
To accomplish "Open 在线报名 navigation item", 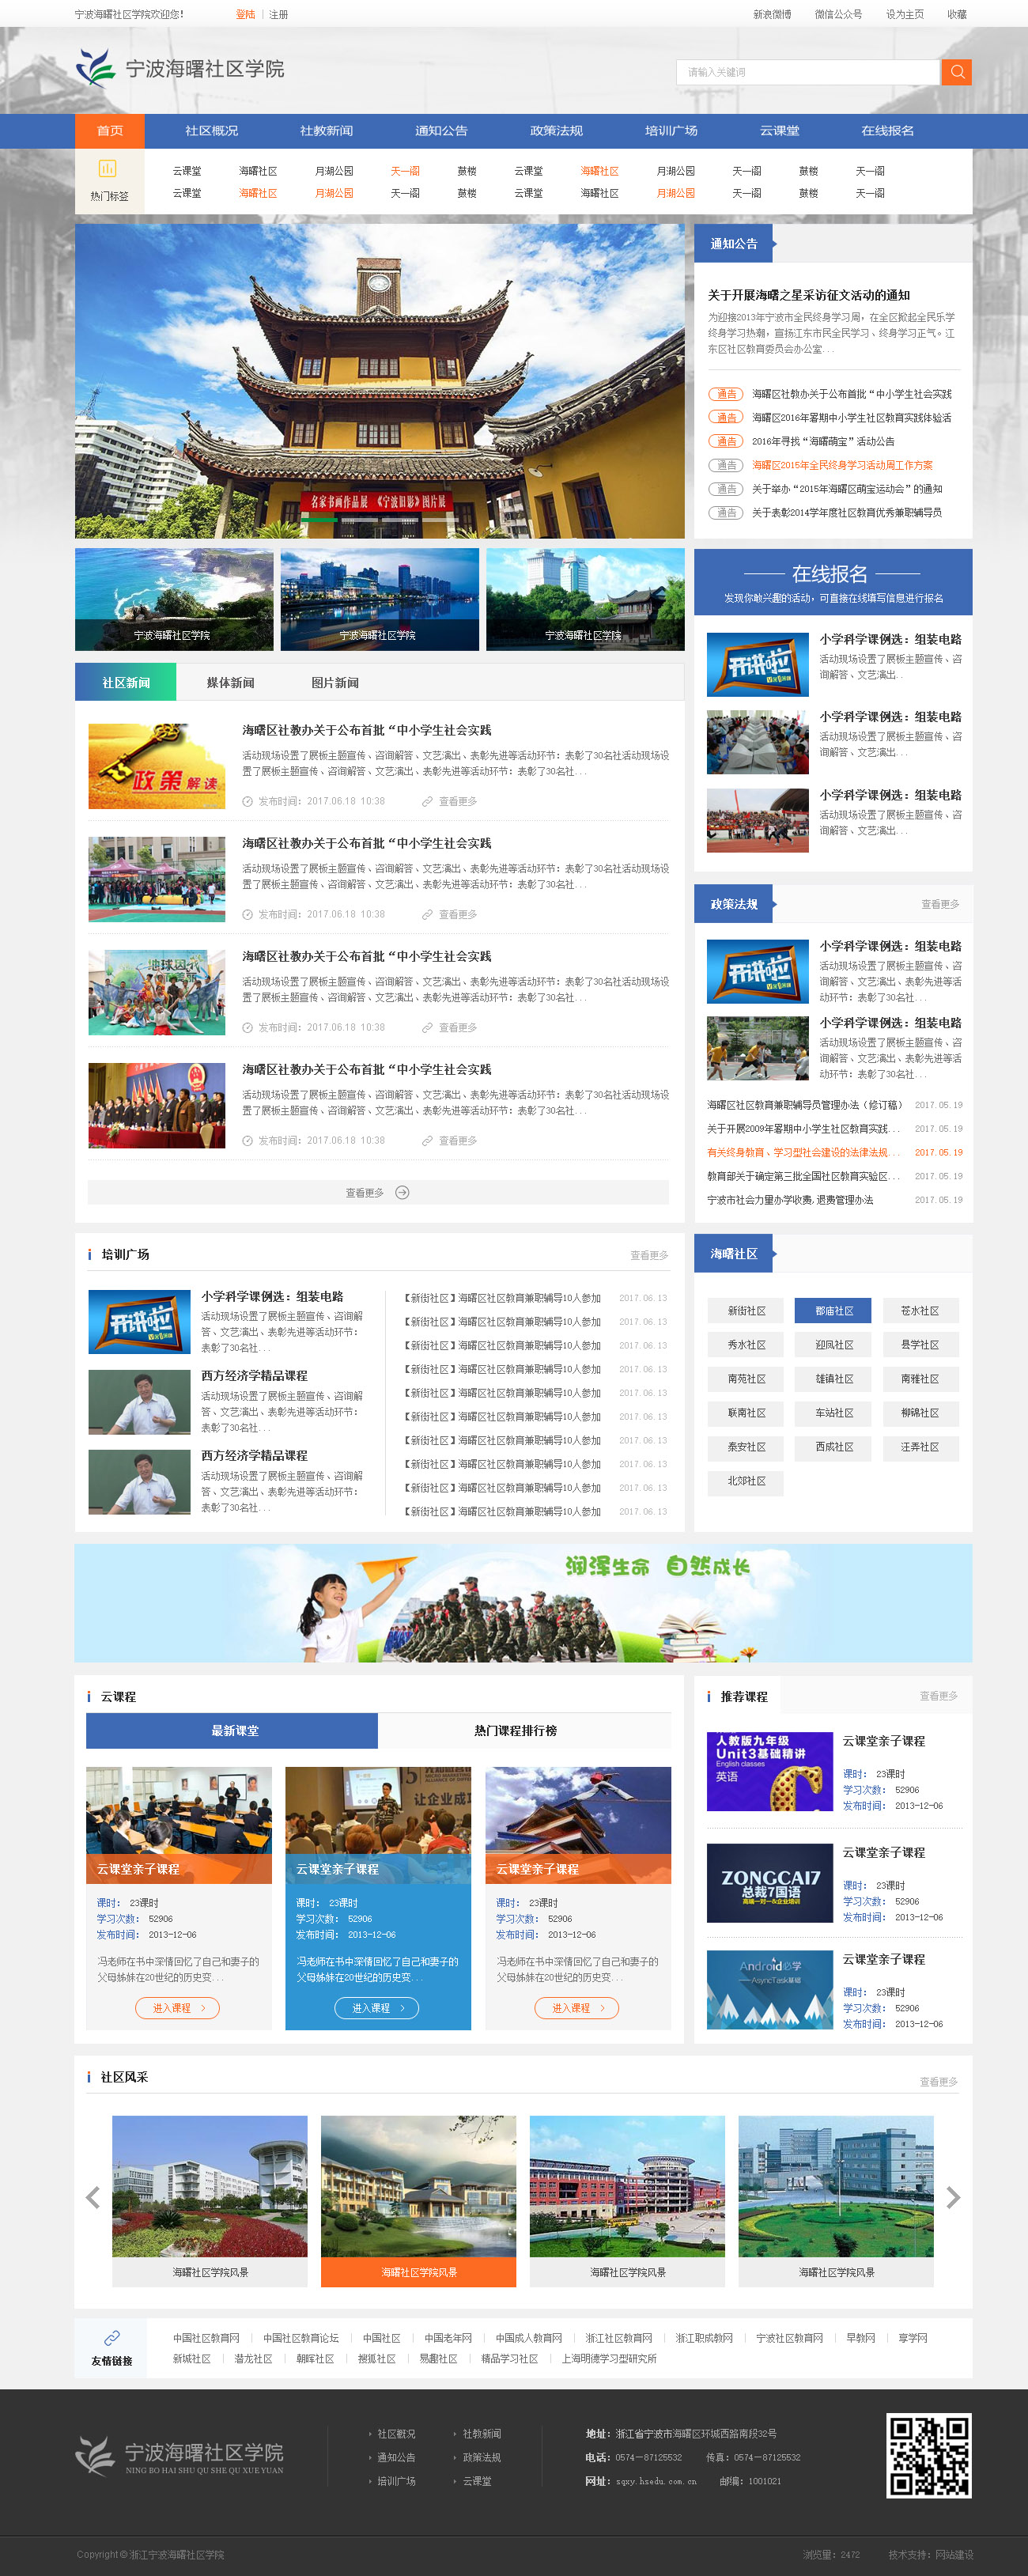I will point(887,131).
